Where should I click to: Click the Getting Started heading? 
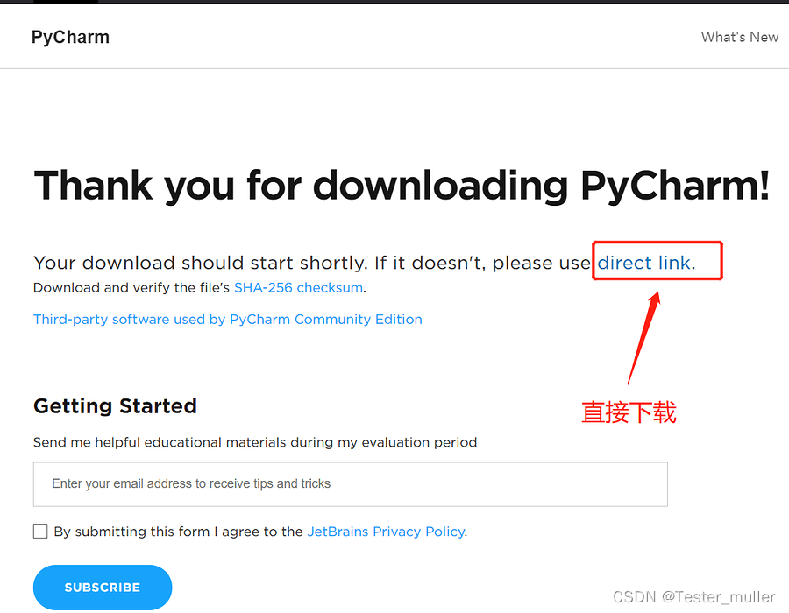pos(115,406)
